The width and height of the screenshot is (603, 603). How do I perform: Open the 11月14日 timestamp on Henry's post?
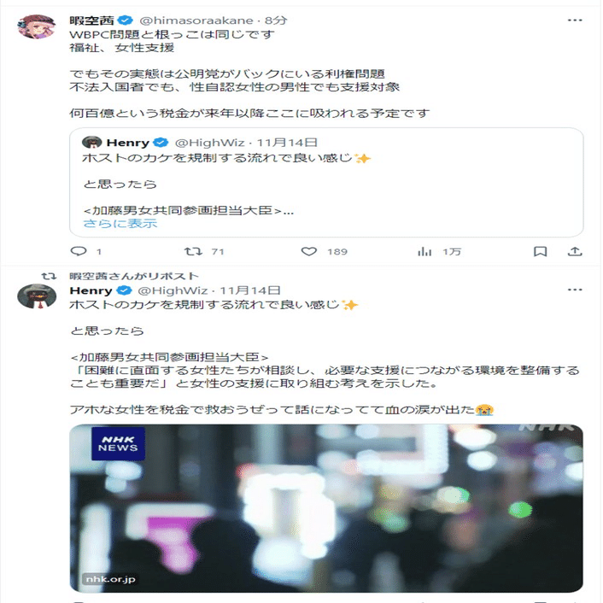(x=250, y=290)
